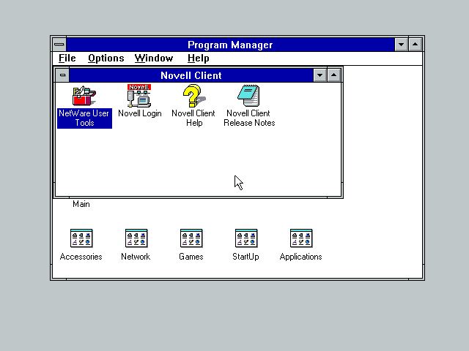Open Novell Client window control menu box
This screenshot has width=469, height=351.
(x=62, y=75)
